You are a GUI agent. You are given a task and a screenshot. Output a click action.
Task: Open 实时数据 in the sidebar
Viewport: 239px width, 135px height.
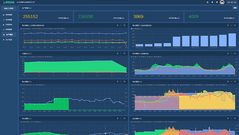(9, 15)
